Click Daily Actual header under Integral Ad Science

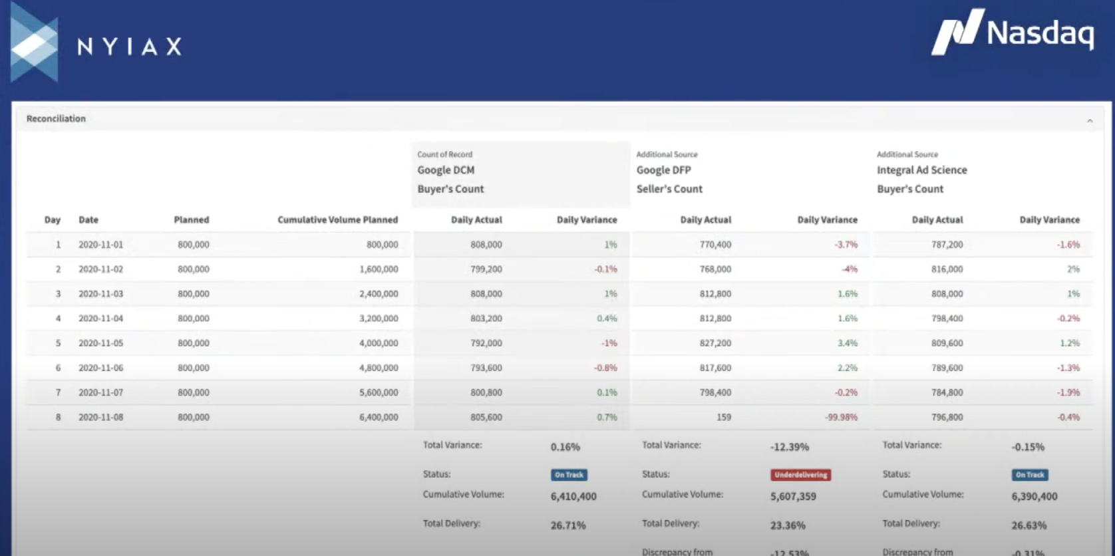tap(937, 219)
